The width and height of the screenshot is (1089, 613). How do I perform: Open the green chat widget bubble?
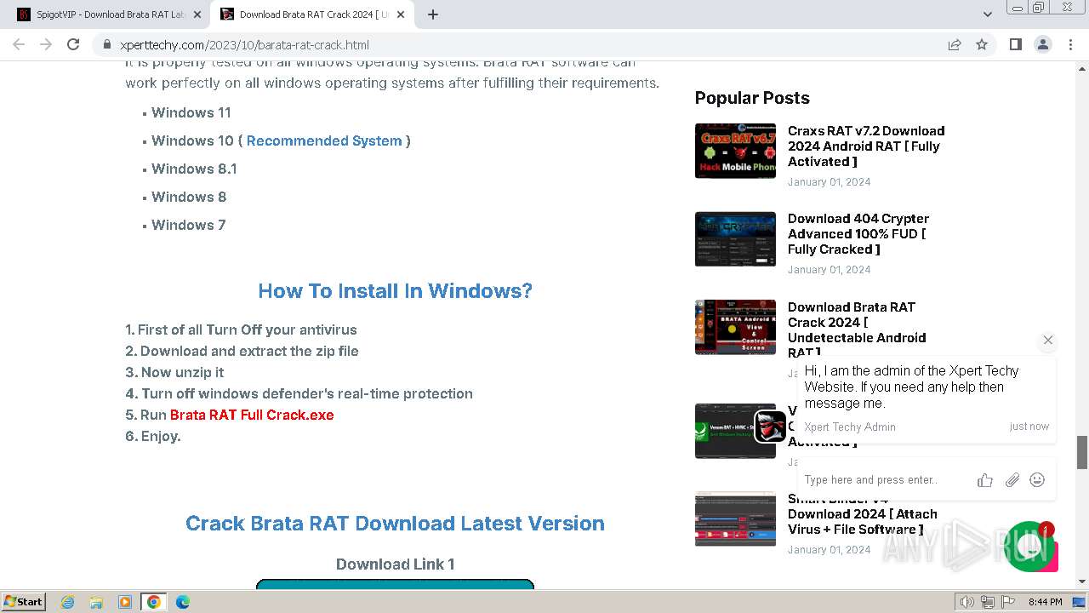(x=1030, y=547)
